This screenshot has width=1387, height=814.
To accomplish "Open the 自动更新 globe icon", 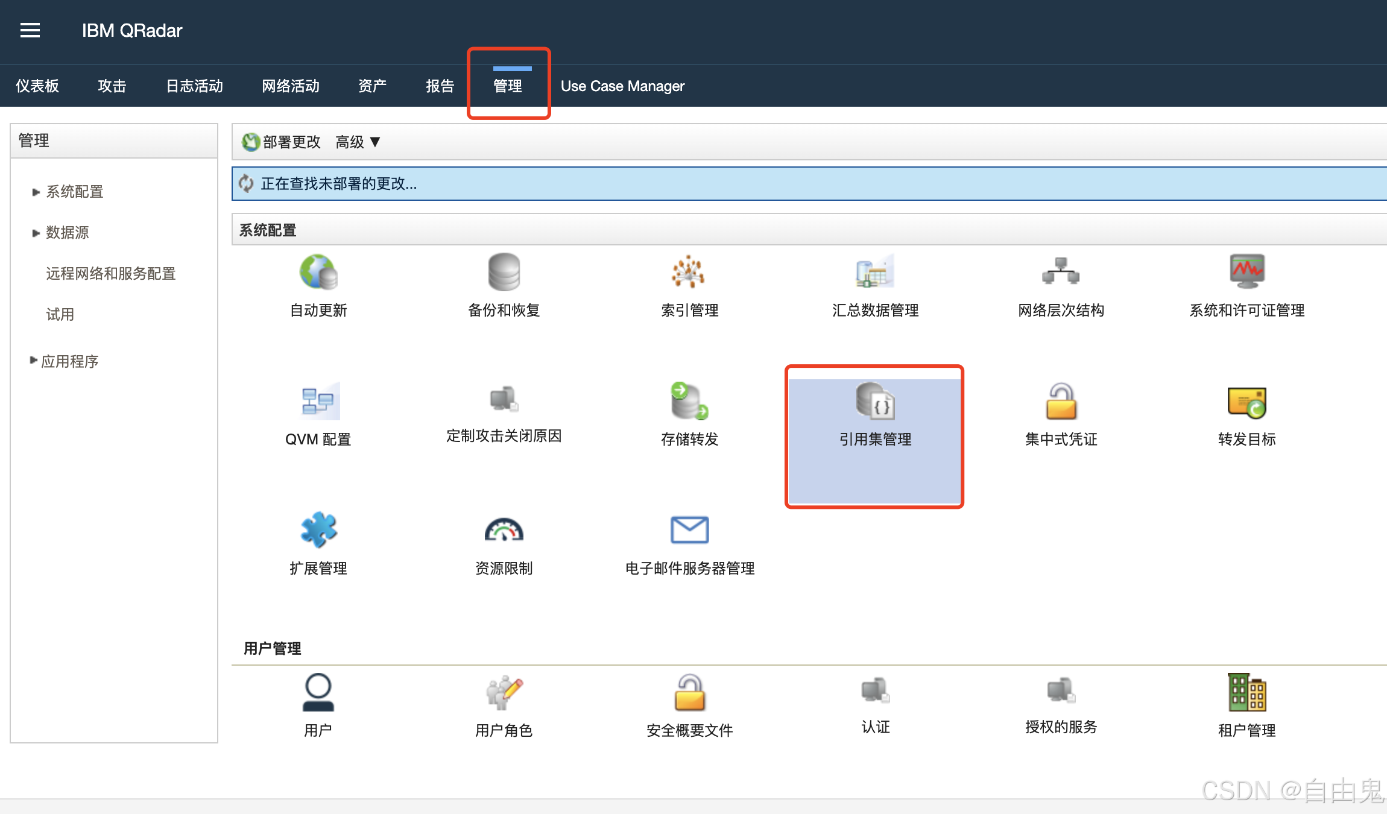I will (318, 273).
